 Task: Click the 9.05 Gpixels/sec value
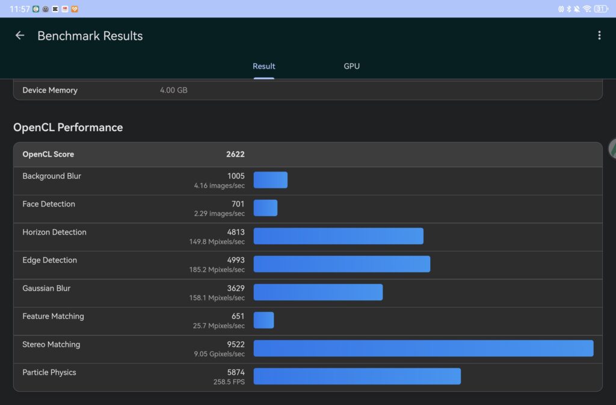coord(219,354)
